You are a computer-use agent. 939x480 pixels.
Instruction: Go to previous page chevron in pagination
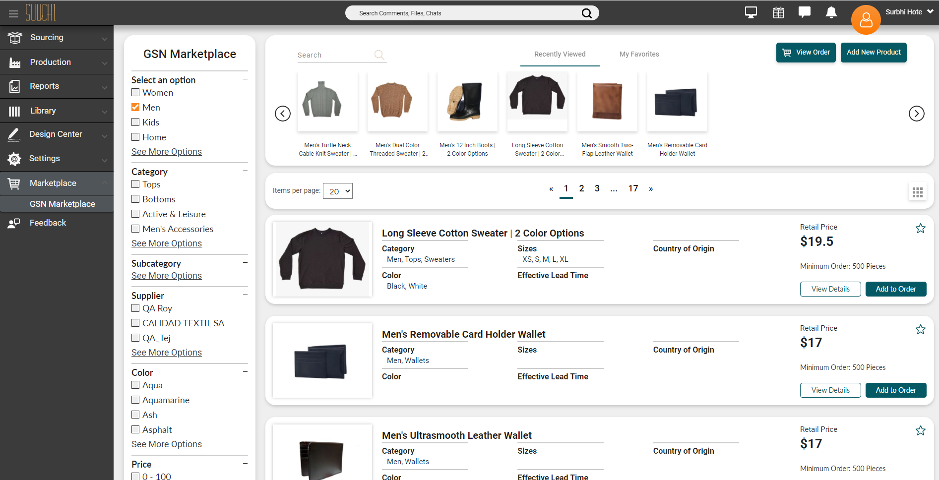(x=551, y=189)
